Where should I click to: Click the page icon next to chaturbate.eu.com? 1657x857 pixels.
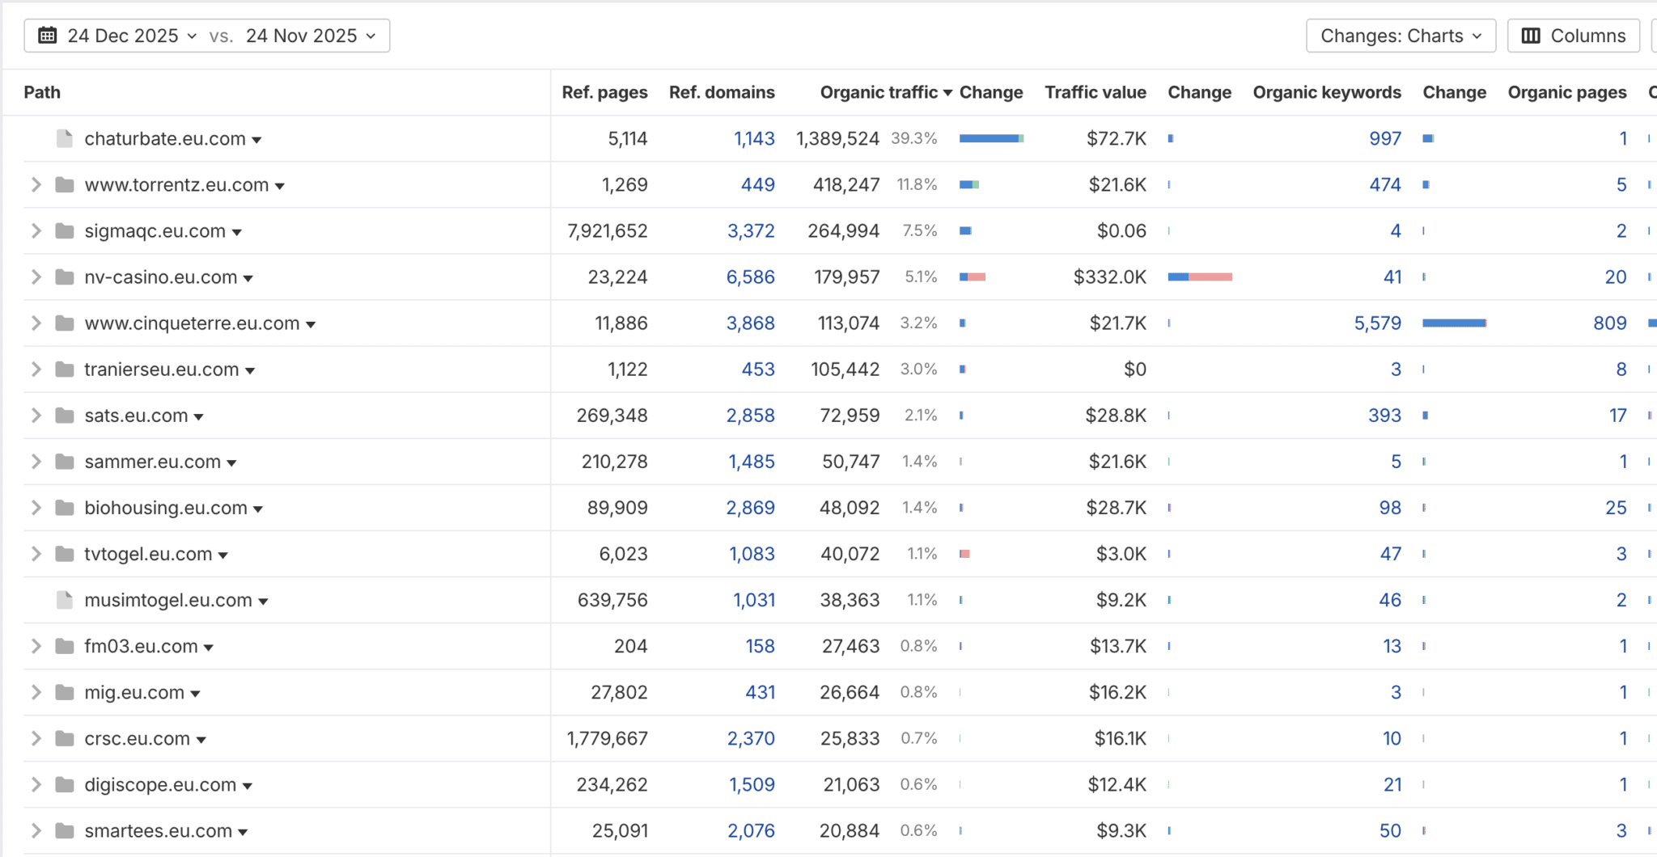click(65, 138)
